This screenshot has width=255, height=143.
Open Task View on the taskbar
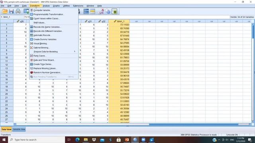point(69,139)
